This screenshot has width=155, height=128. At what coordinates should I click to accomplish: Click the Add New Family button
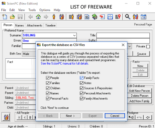click(139, 101)
